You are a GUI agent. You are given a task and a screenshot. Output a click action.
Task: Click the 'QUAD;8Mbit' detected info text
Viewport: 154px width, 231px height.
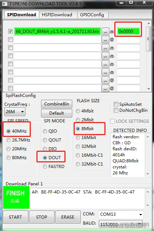click(126, 161)
